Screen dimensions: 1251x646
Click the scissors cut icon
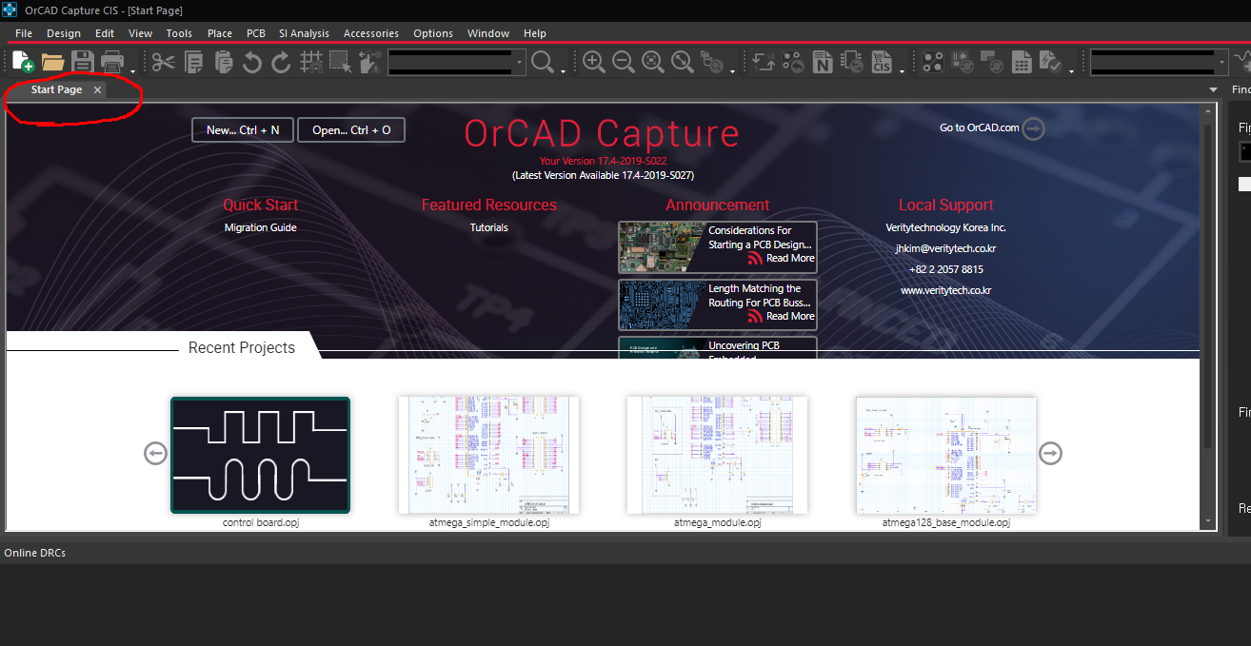[x=164, y=63]
